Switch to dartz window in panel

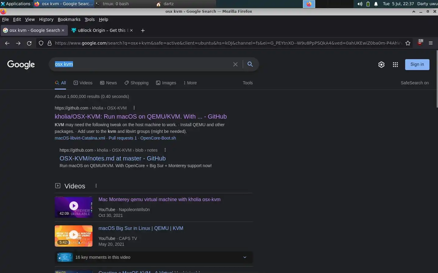click(x=185, y=4)
